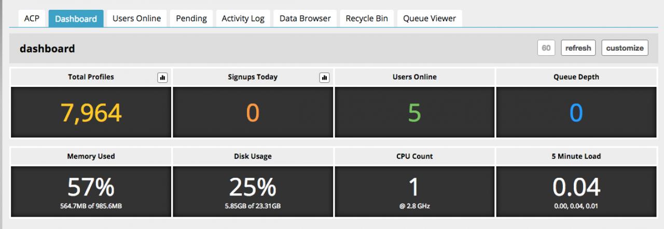This screenshot has width=664, height=229.
Task: View the Queue Viewer tab
Action: pos(430,19)
